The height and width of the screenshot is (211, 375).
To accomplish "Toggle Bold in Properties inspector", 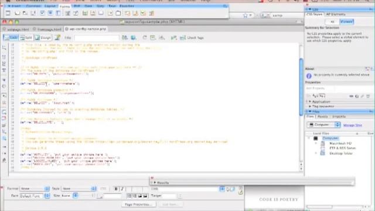I will [116, 189].
